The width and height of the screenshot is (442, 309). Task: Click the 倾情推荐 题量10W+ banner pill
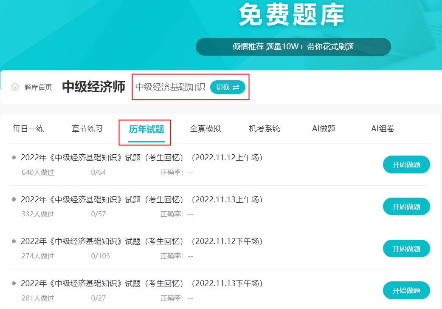293,47
